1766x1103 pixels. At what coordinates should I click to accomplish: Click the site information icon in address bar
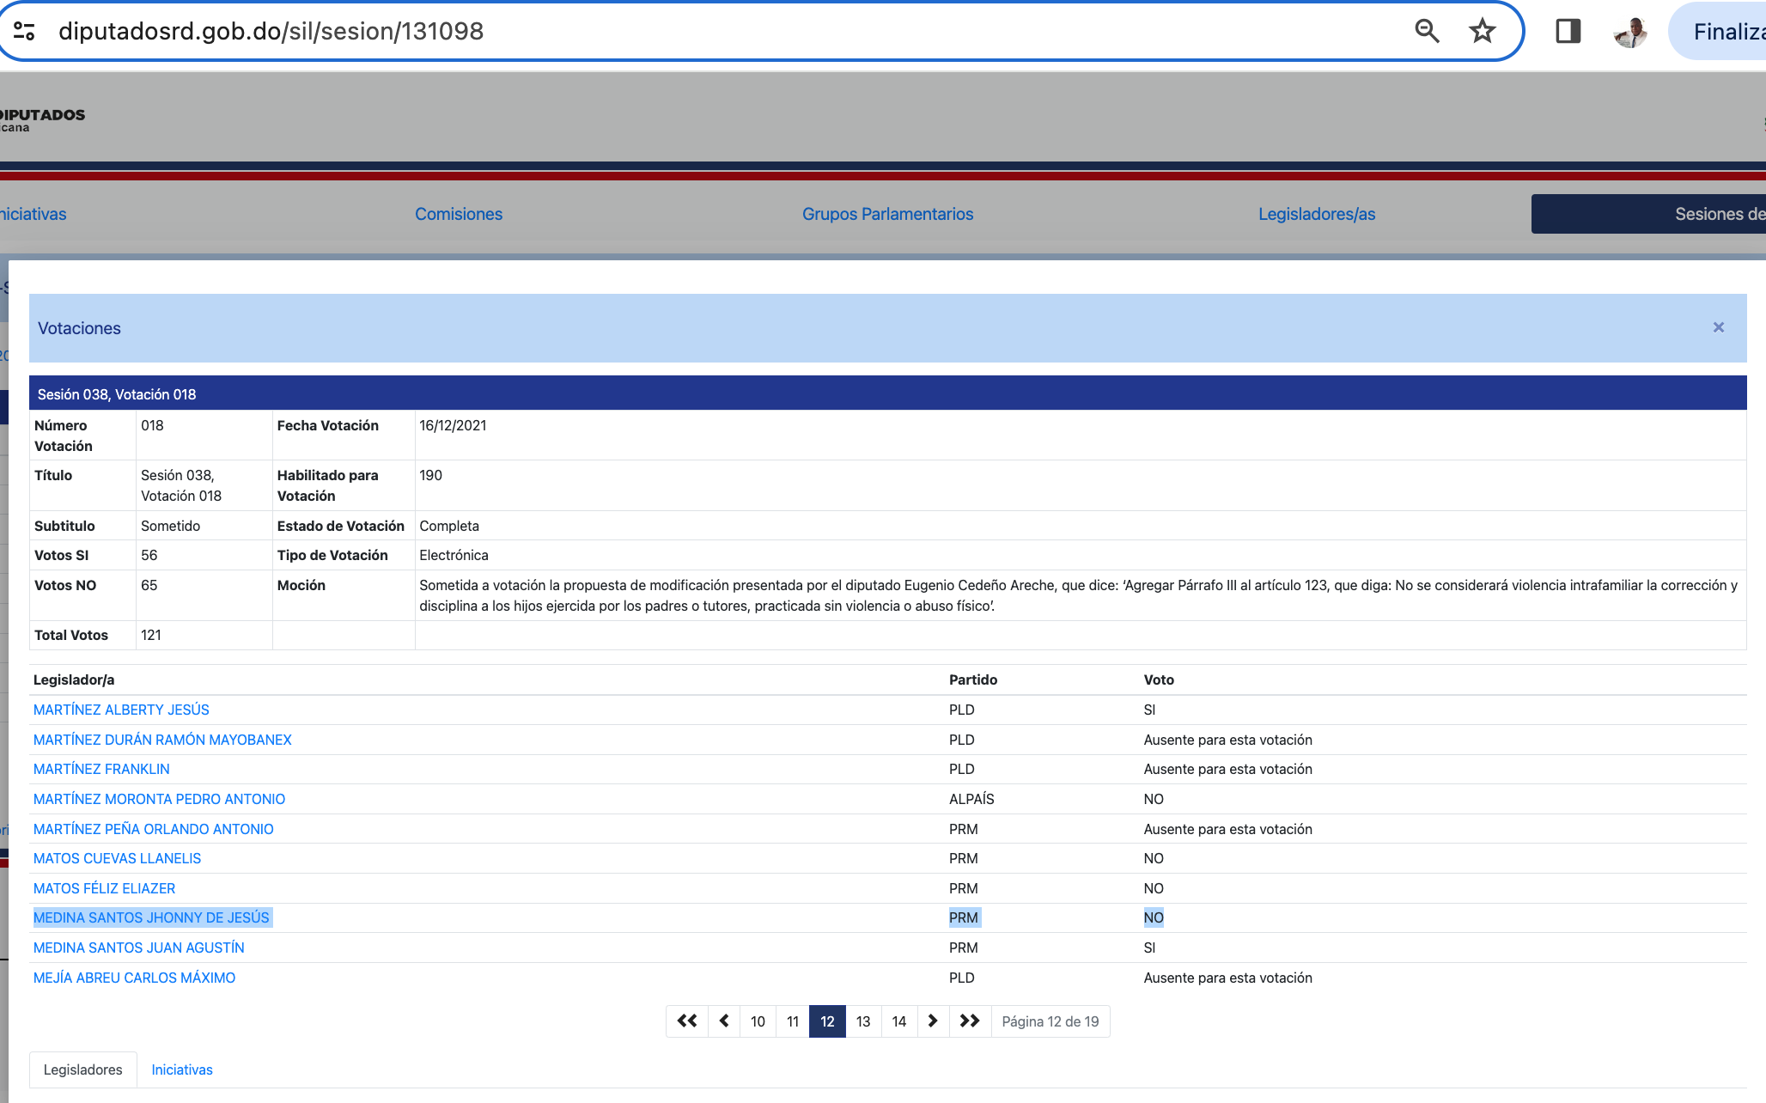(x=24, y=32)
